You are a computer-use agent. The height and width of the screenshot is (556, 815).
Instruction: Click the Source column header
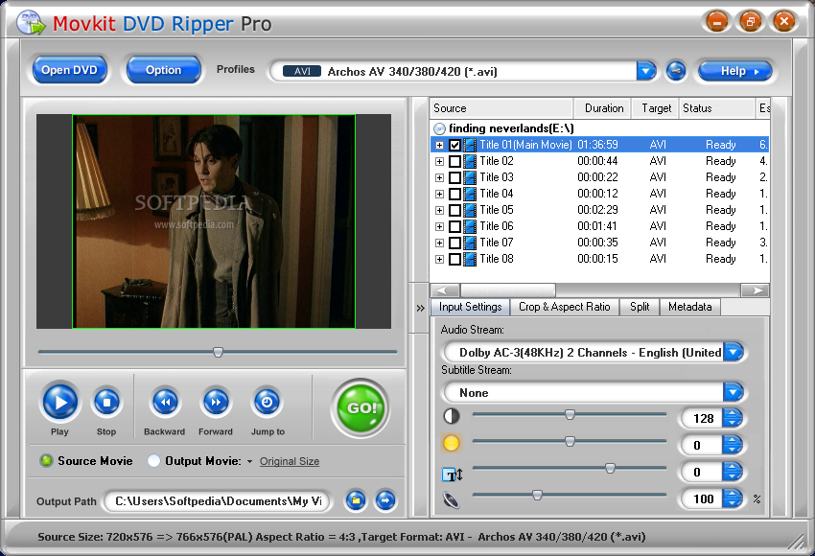click(501, 108)
